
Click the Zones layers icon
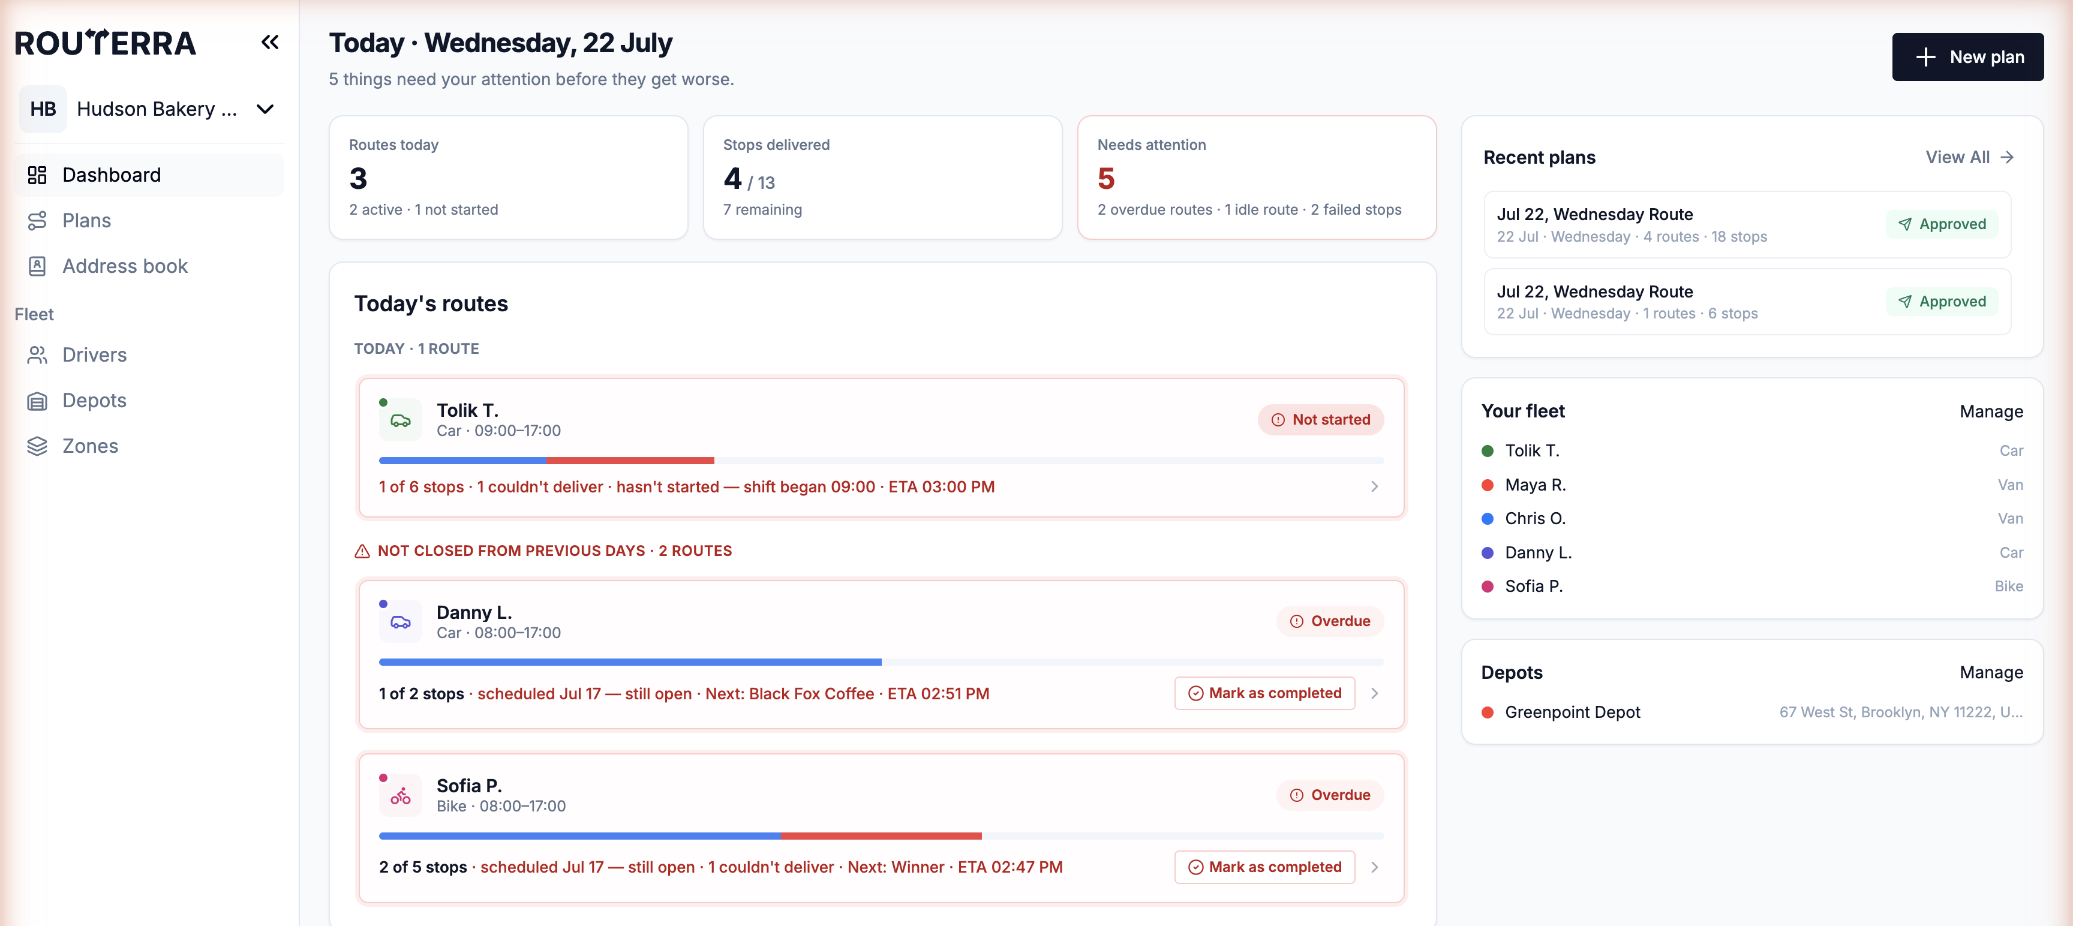tap(37, 446)
